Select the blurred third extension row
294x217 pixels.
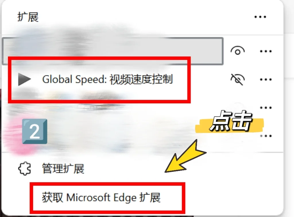[x=113, y=107]
